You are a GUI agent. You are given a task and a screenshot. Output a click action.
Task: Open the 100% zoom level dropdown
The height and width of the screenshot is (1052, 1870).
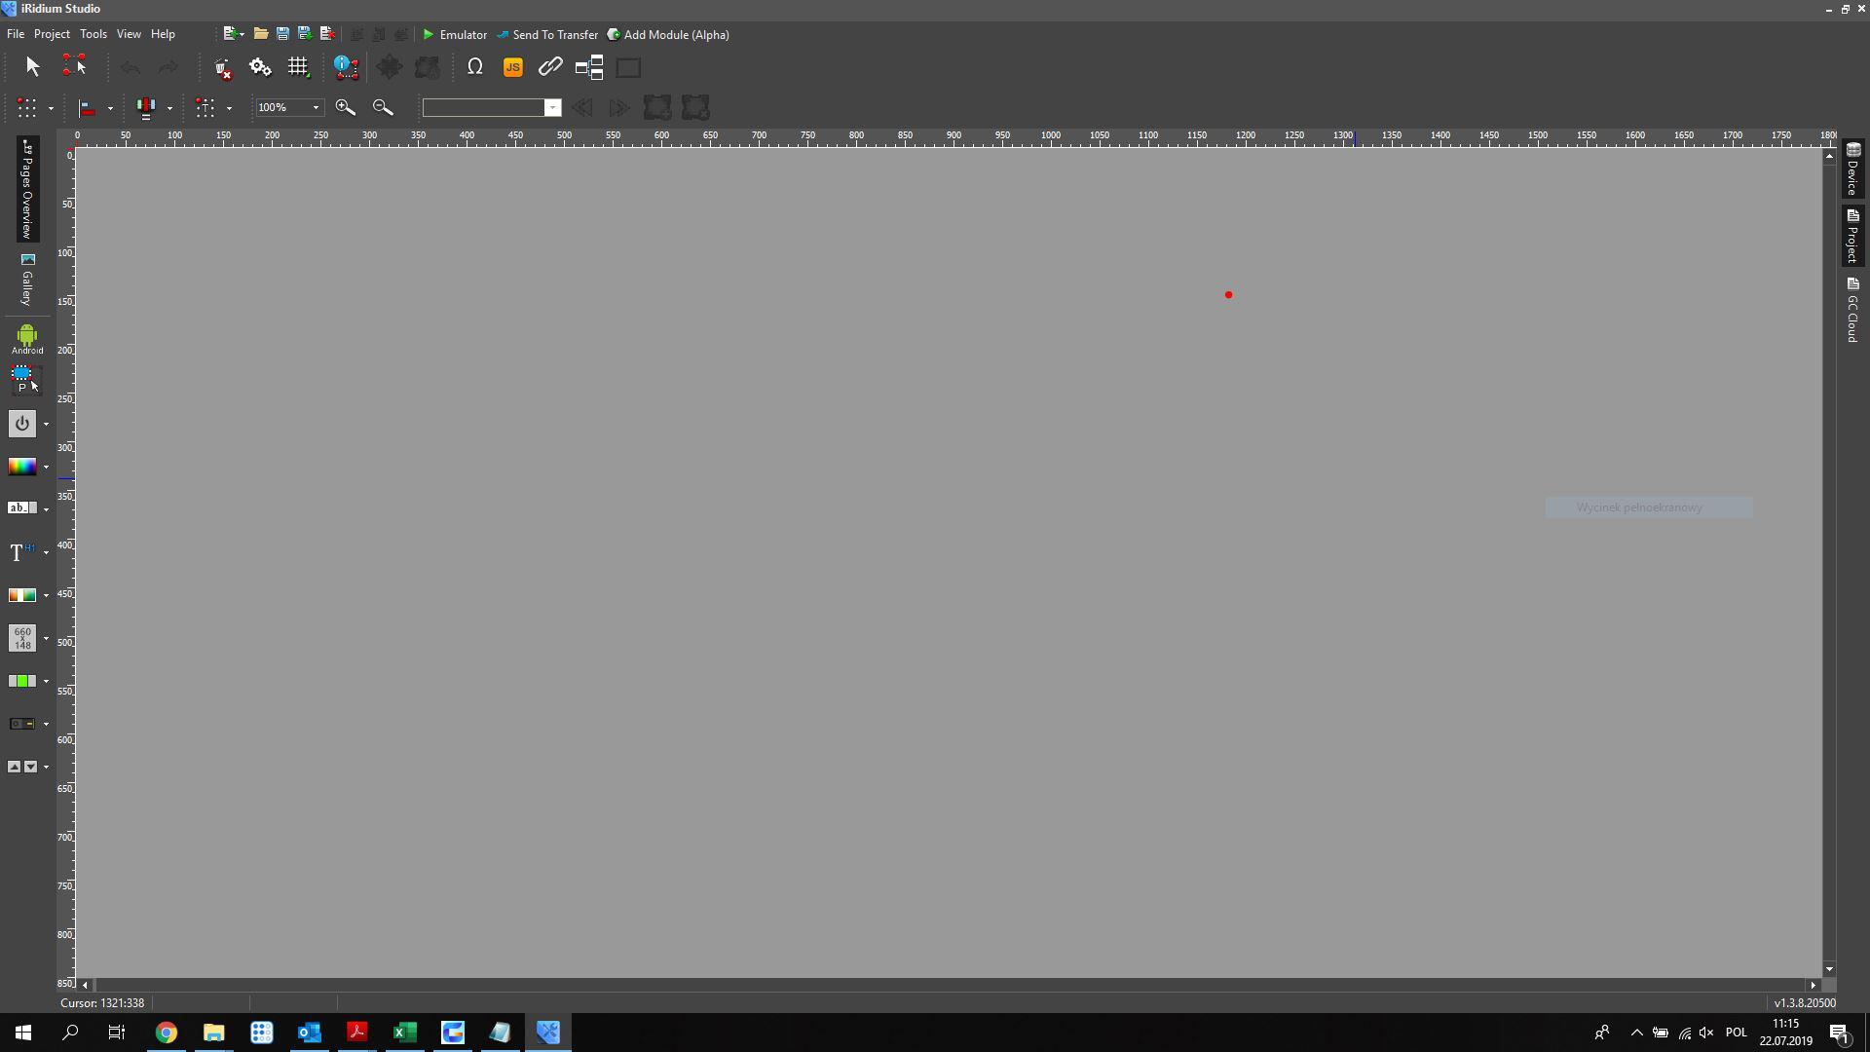(x=316, y=107)
